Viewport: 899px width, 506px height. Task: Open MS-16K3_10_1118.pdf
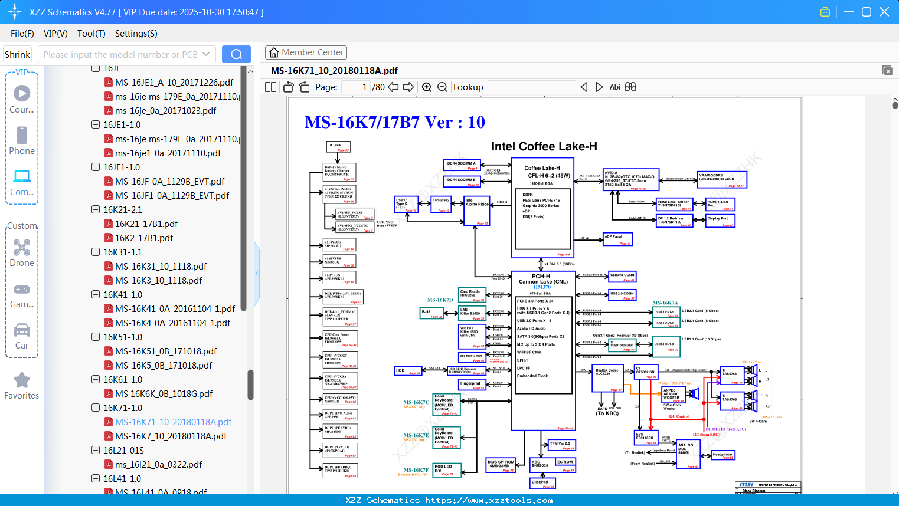[159, 281]
